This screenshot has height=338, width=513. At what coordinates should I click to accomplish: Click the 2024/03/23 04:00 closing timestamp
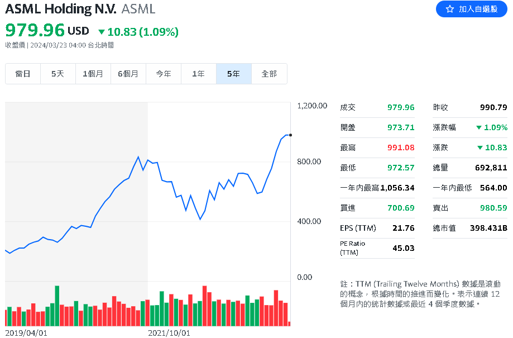pyautogui.click(x=58, y=45)
